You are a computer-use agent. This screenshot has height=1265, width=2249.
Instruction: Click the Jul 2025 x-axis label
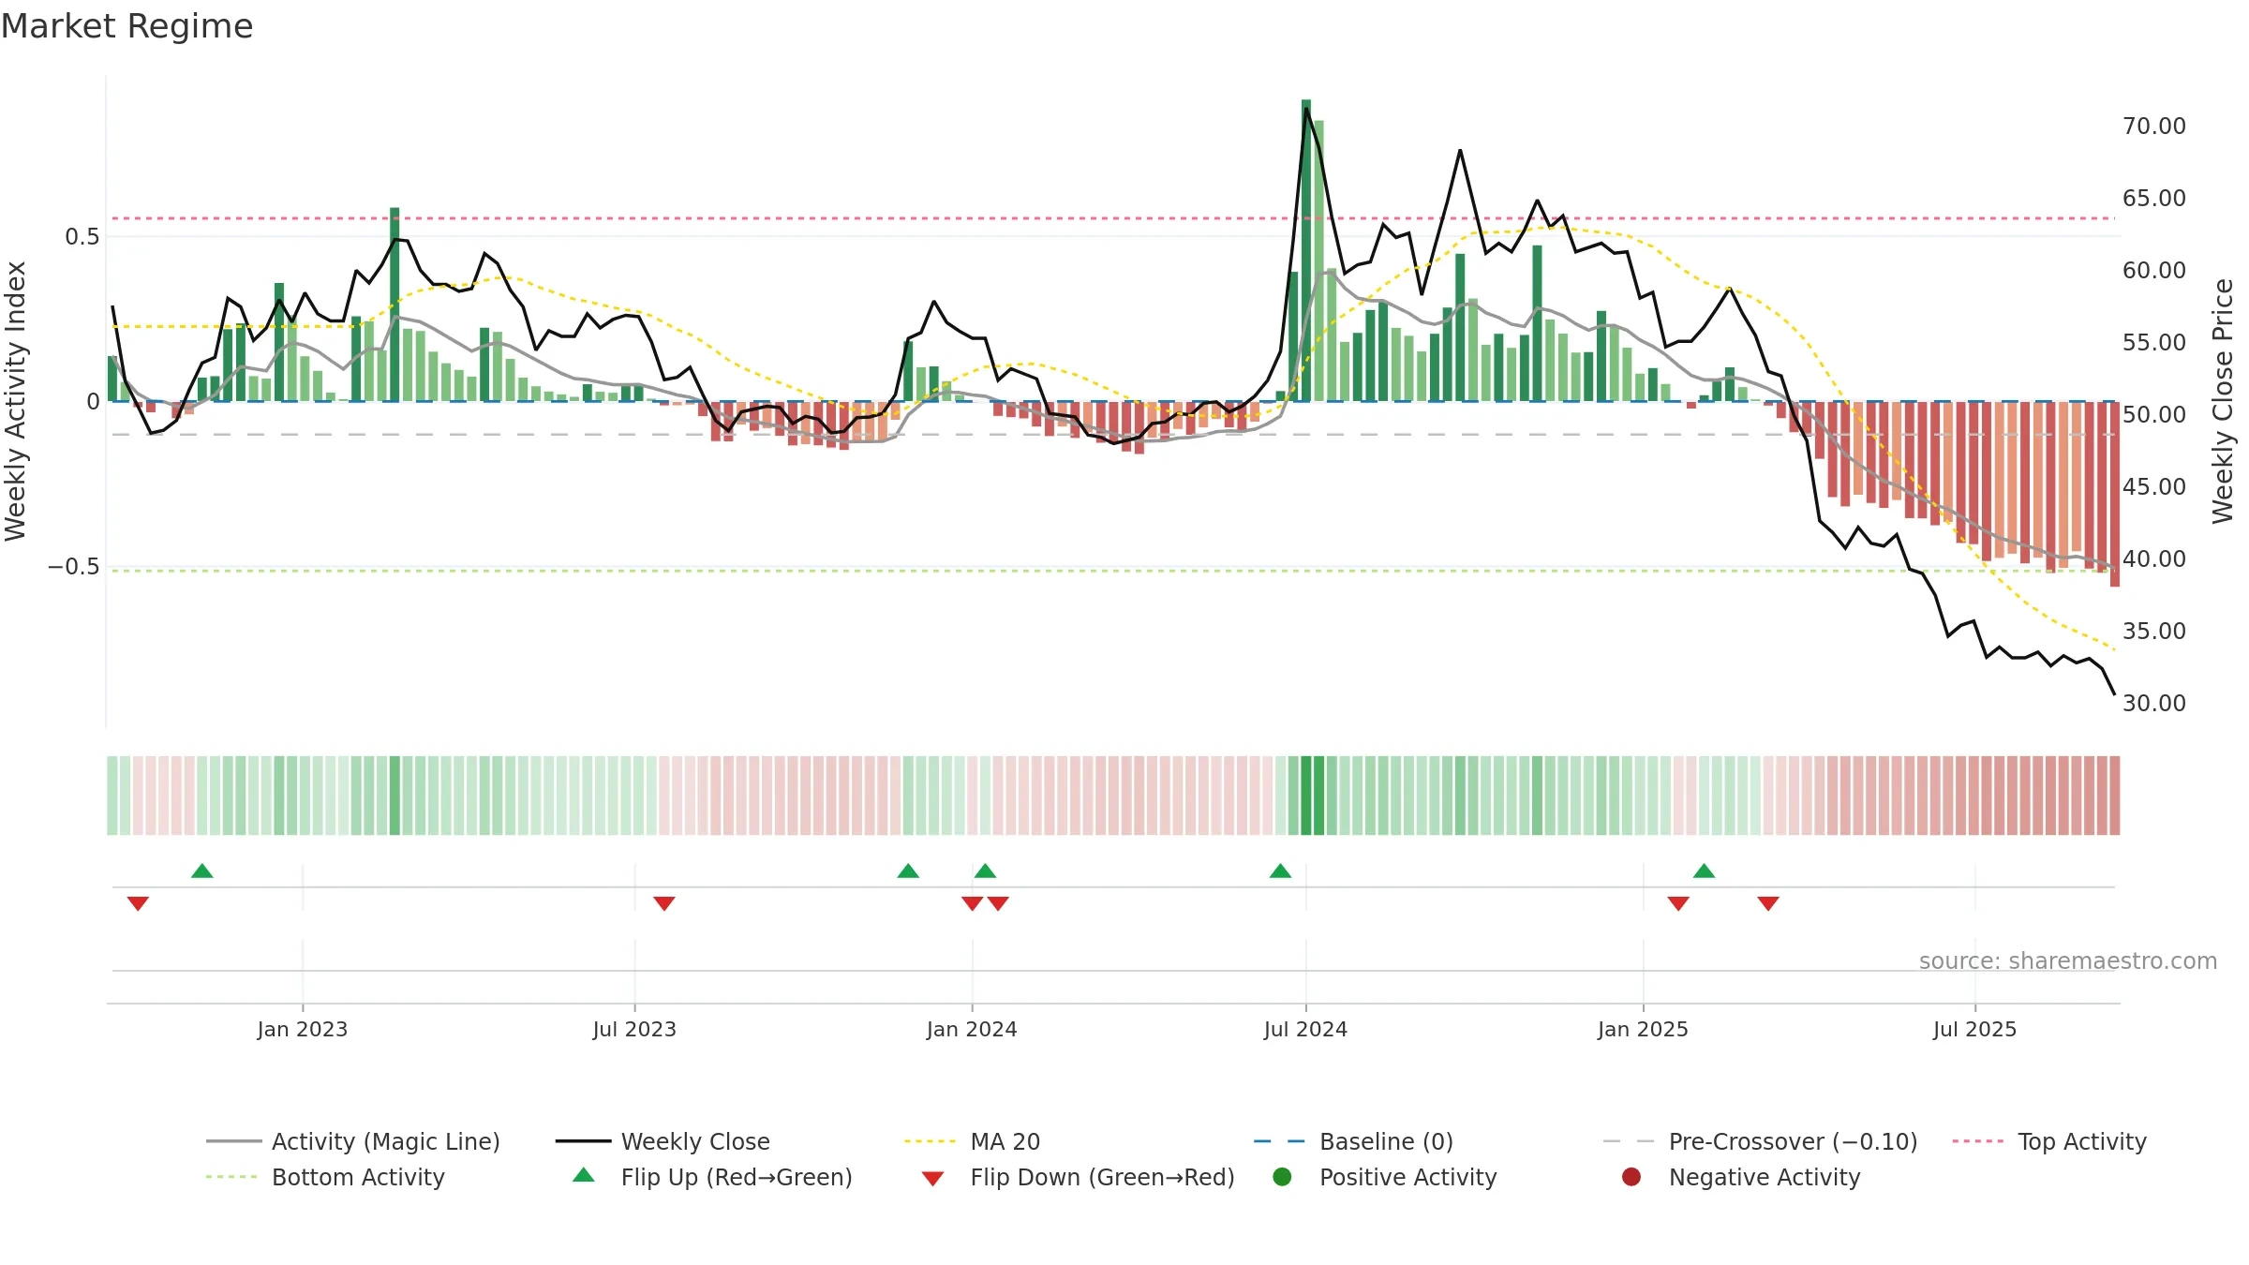pos(1974,1029)
